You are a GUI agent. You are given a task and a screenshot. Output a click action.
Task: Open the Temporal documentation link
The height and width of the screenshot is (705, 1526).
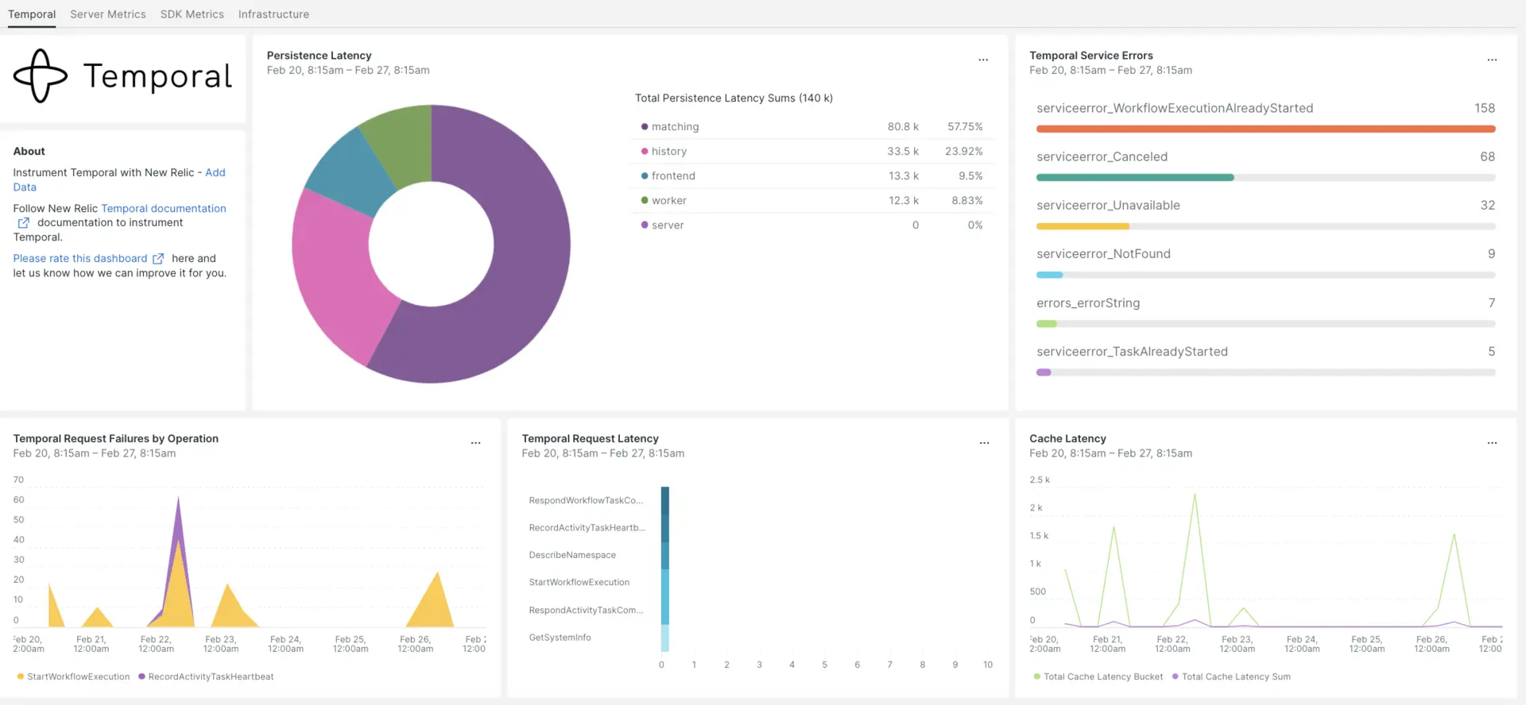pyautogui.click(x=164, y=209)
